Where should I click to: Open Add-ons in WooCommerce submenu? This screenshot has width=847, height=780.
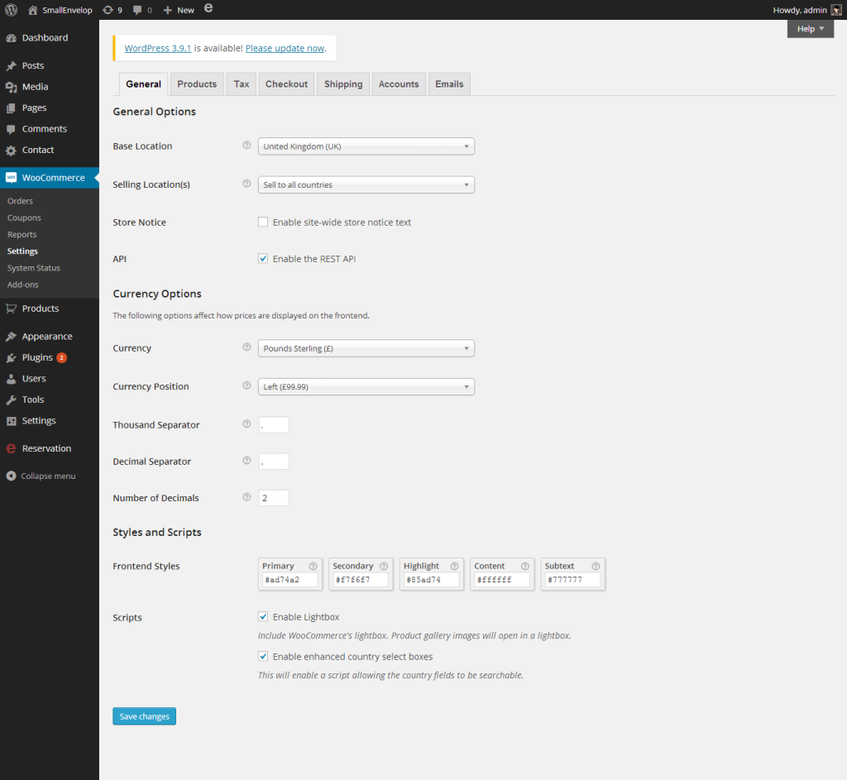(22, 285)
